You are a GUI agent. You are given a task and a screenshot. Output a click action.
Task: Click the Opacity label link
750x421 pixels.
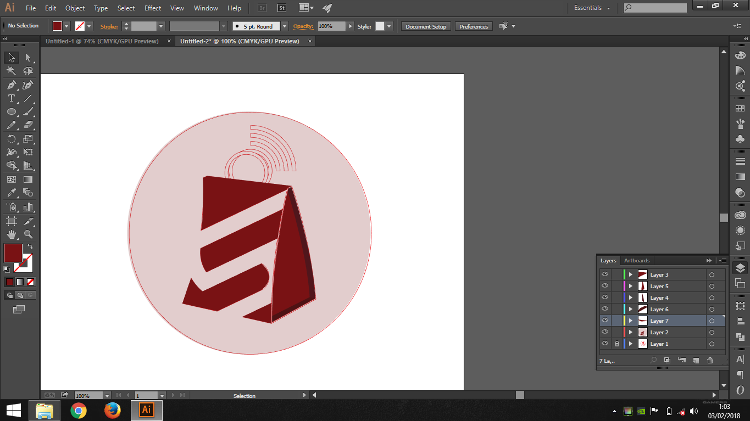pyautogui.click(x=303, y=26)
